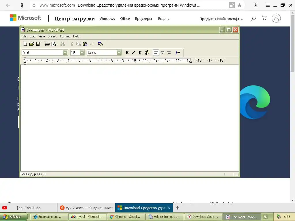Open the Insert menu in WordPad
The image size is (295, 221).
(52, 36)
